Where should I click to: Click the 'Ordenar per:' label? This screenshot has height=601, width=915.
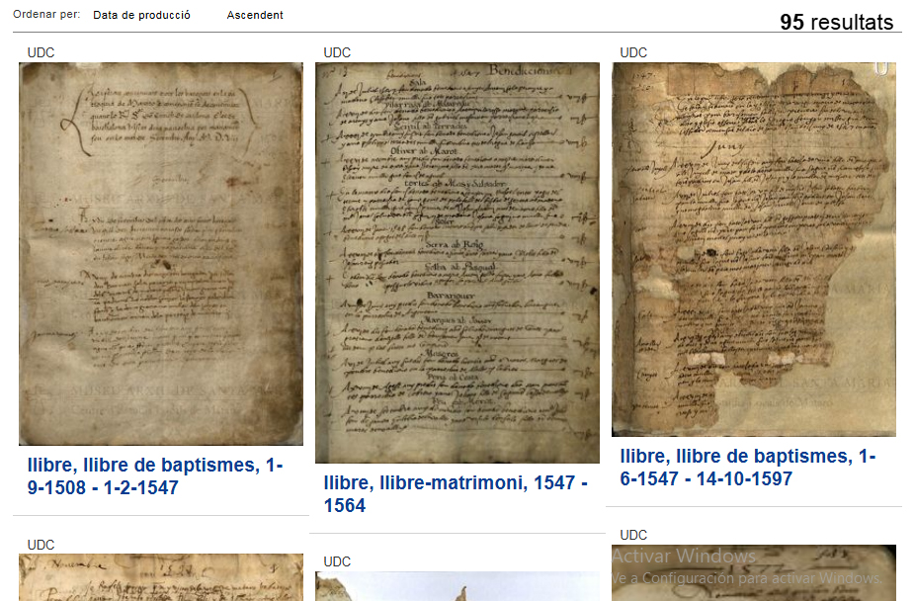[x=46, y=15]
